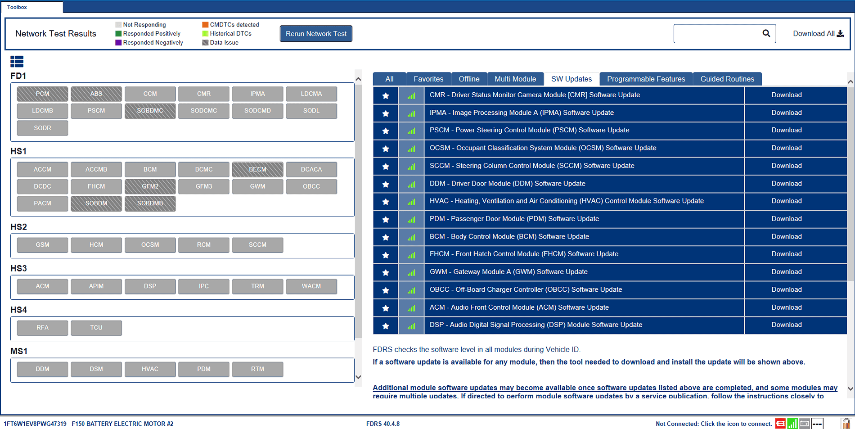855x429 pixels.
Task: Open the Programmable Features tab
Action: [646, 79]
